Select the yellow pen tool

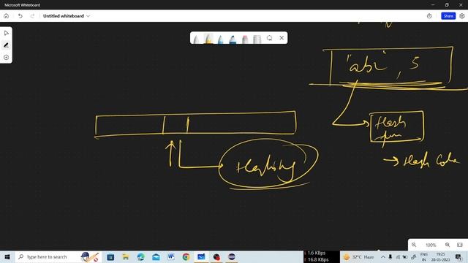[x=208, y=39]
